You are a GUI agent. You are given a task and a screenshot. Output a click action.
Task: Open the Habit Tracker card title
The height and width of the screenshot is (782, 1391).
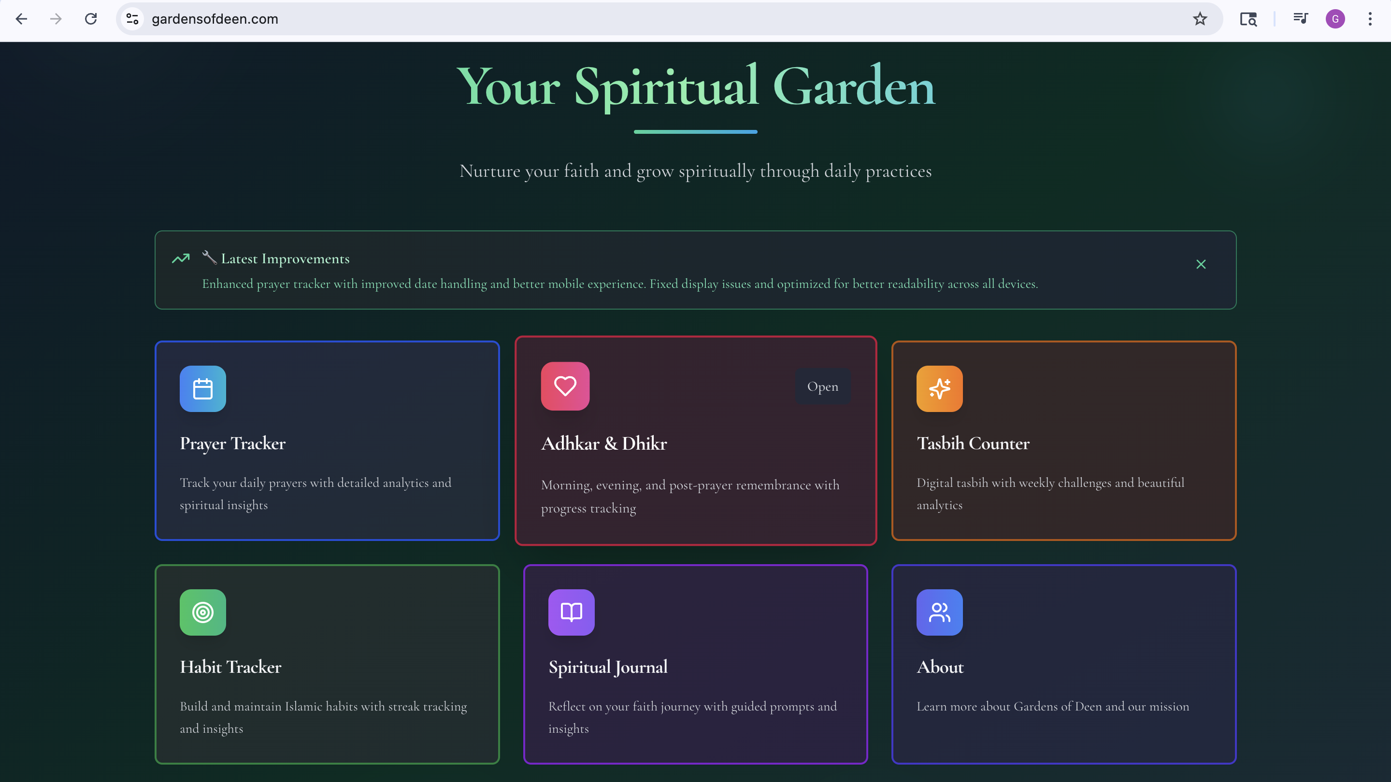click(x=230, y=667)
